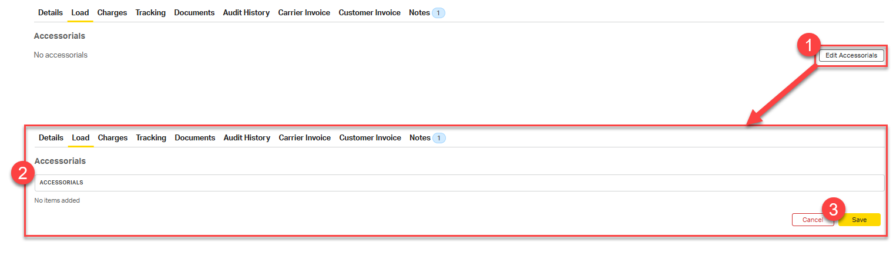The image size is (893, 269).
Task: Click the Edit Accessorials button
Action: [x=851, y=56]
